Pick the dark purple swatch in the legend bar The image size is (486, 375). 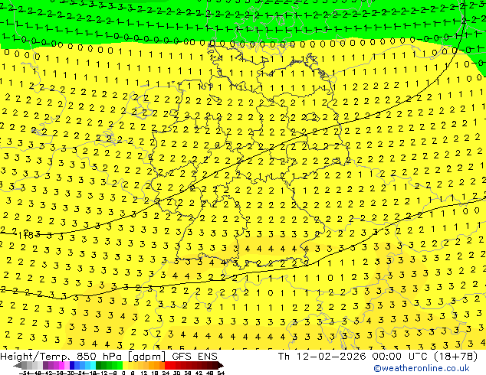tap(45, 365)
